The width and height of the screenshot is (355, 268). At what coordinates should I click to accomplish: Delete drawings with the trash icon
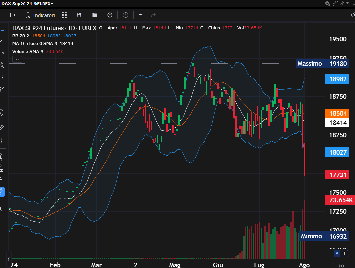click(1, 208)
